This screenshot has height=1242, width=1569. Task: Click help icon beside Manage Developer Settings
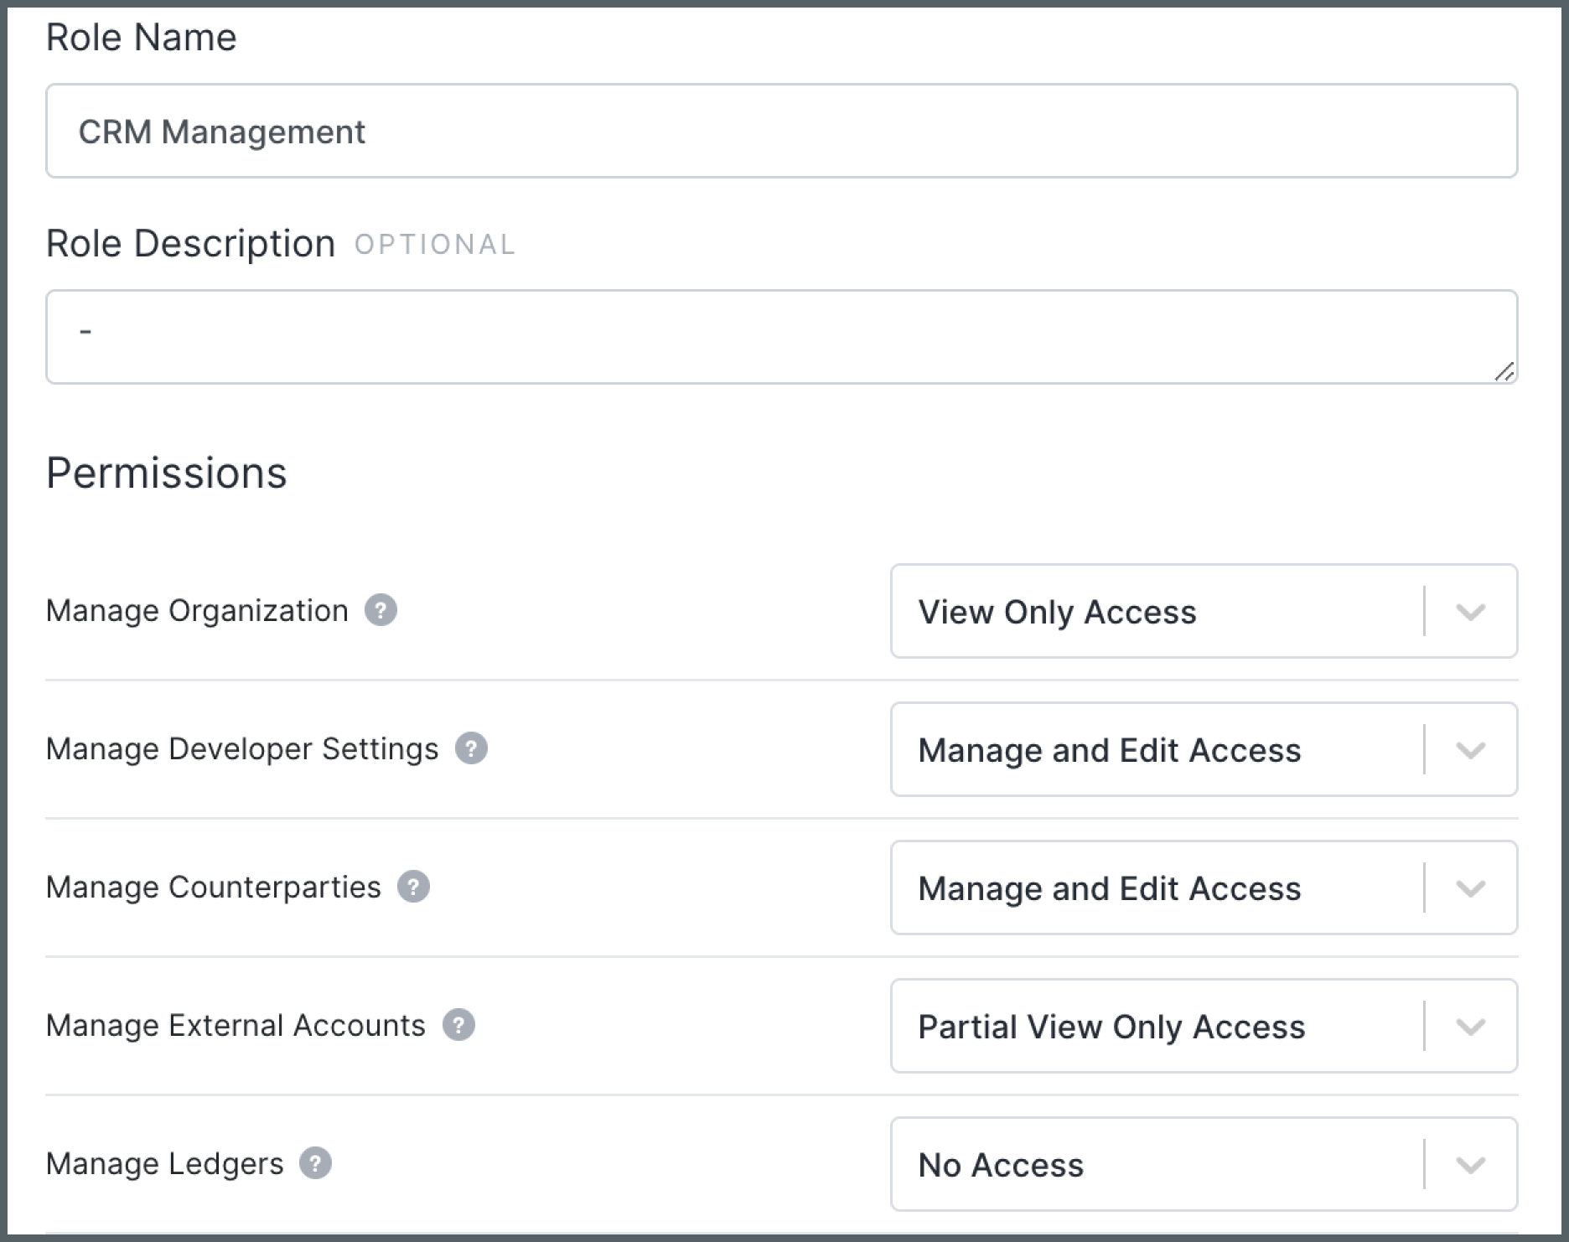(471, 748)
